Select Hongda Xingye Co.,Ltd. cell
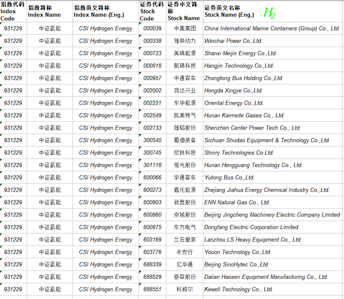Viewport: 344px width, 299px height. coord(273,90)
